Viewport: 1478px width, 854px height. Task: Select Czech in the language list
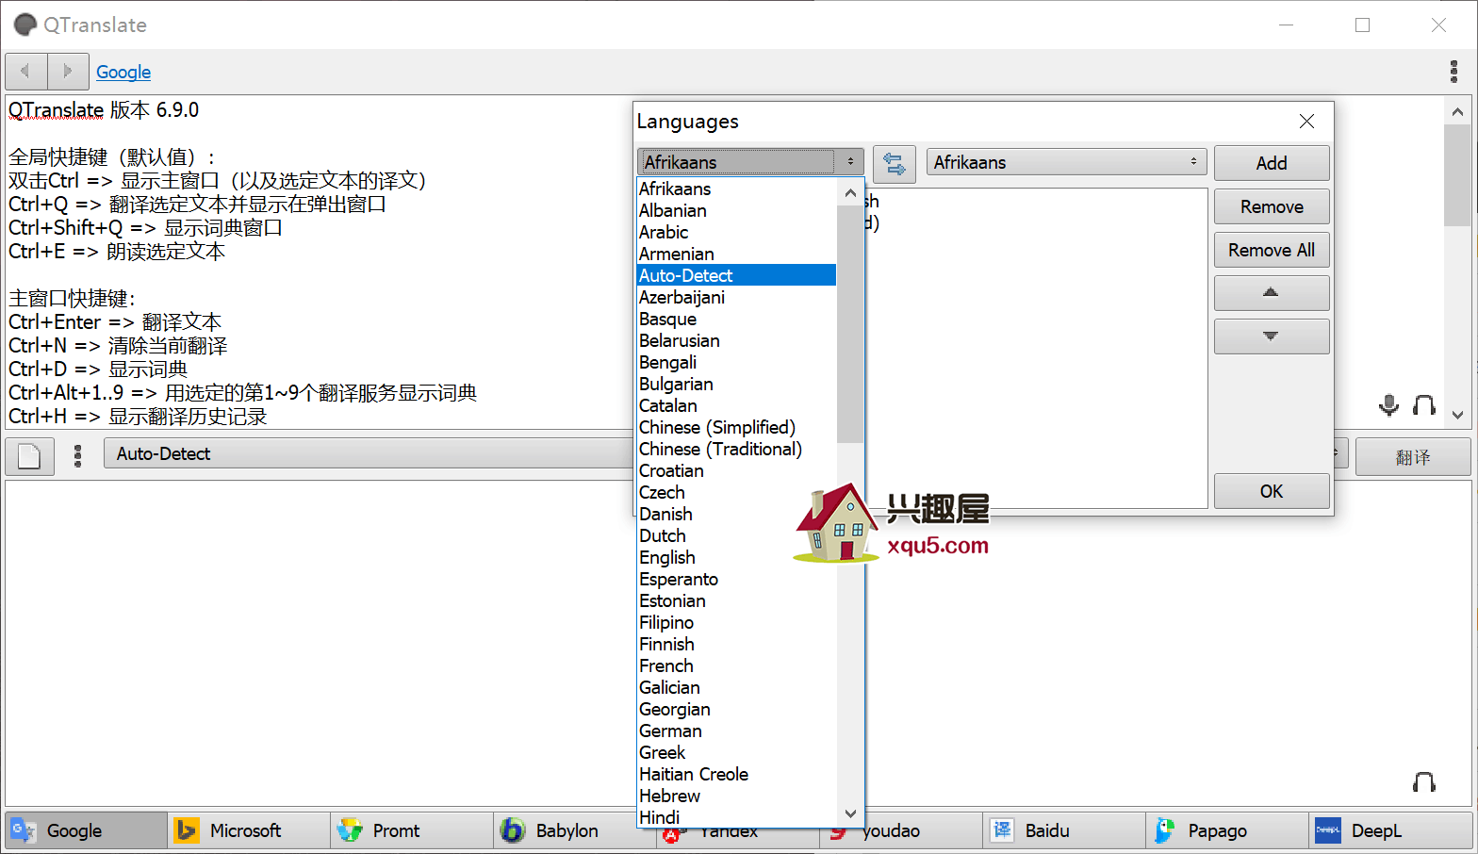click(x=737, y=492)
